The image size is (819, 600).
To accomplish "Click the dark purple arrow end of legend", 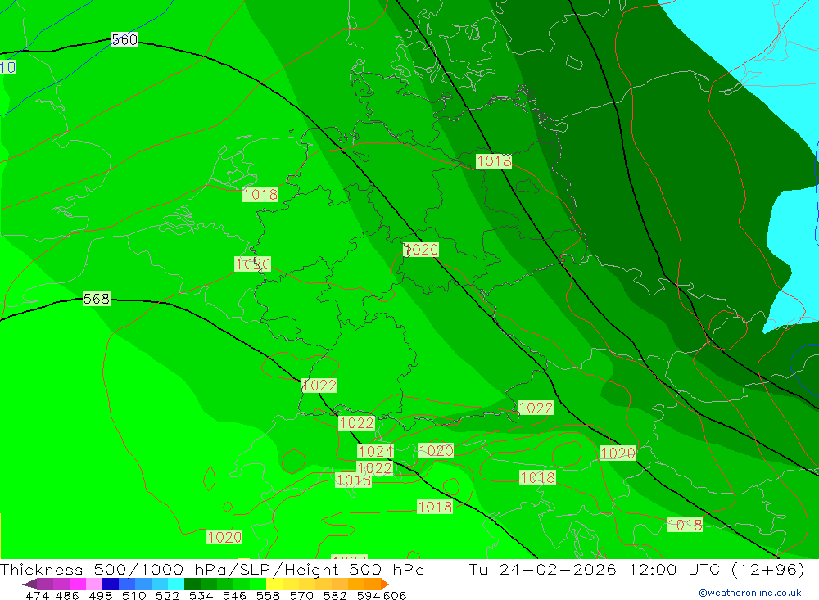I will tap(29, 584).
